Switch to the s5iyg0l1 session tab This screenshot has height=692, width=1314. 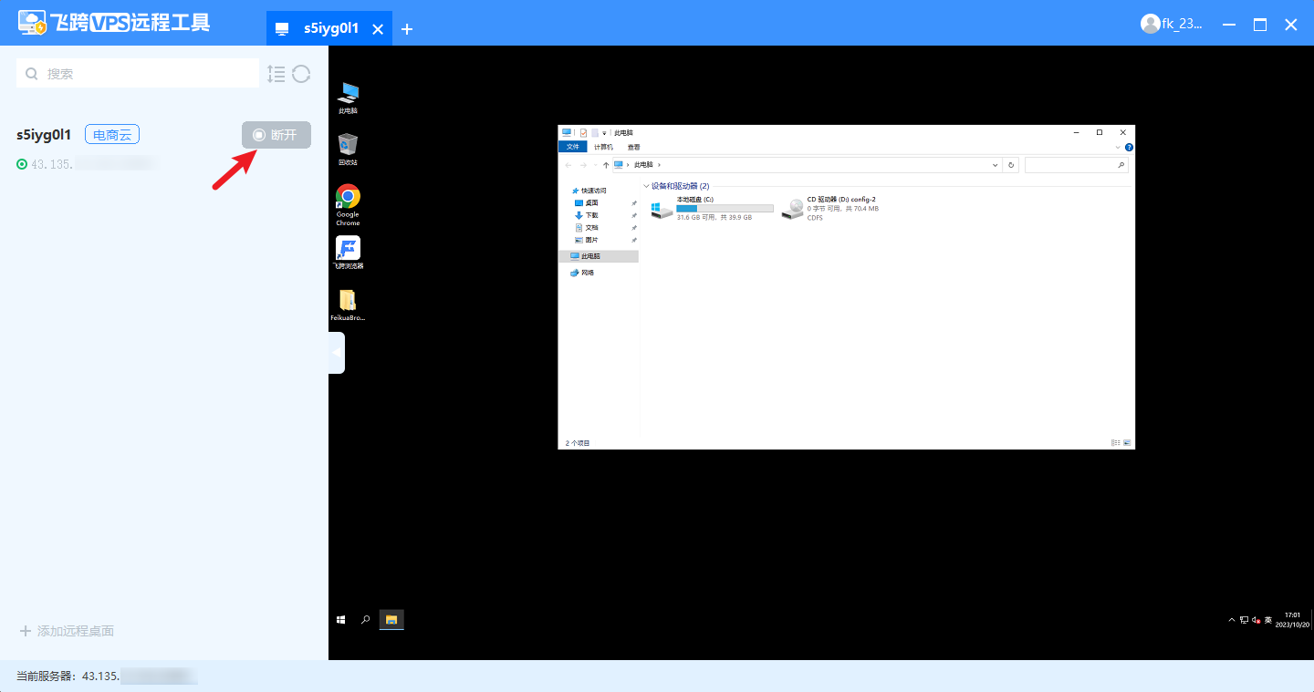click(x=330, y=28)
